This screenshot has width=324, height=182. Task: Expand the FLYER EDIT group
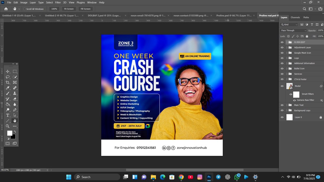click(x=287, y=42)
